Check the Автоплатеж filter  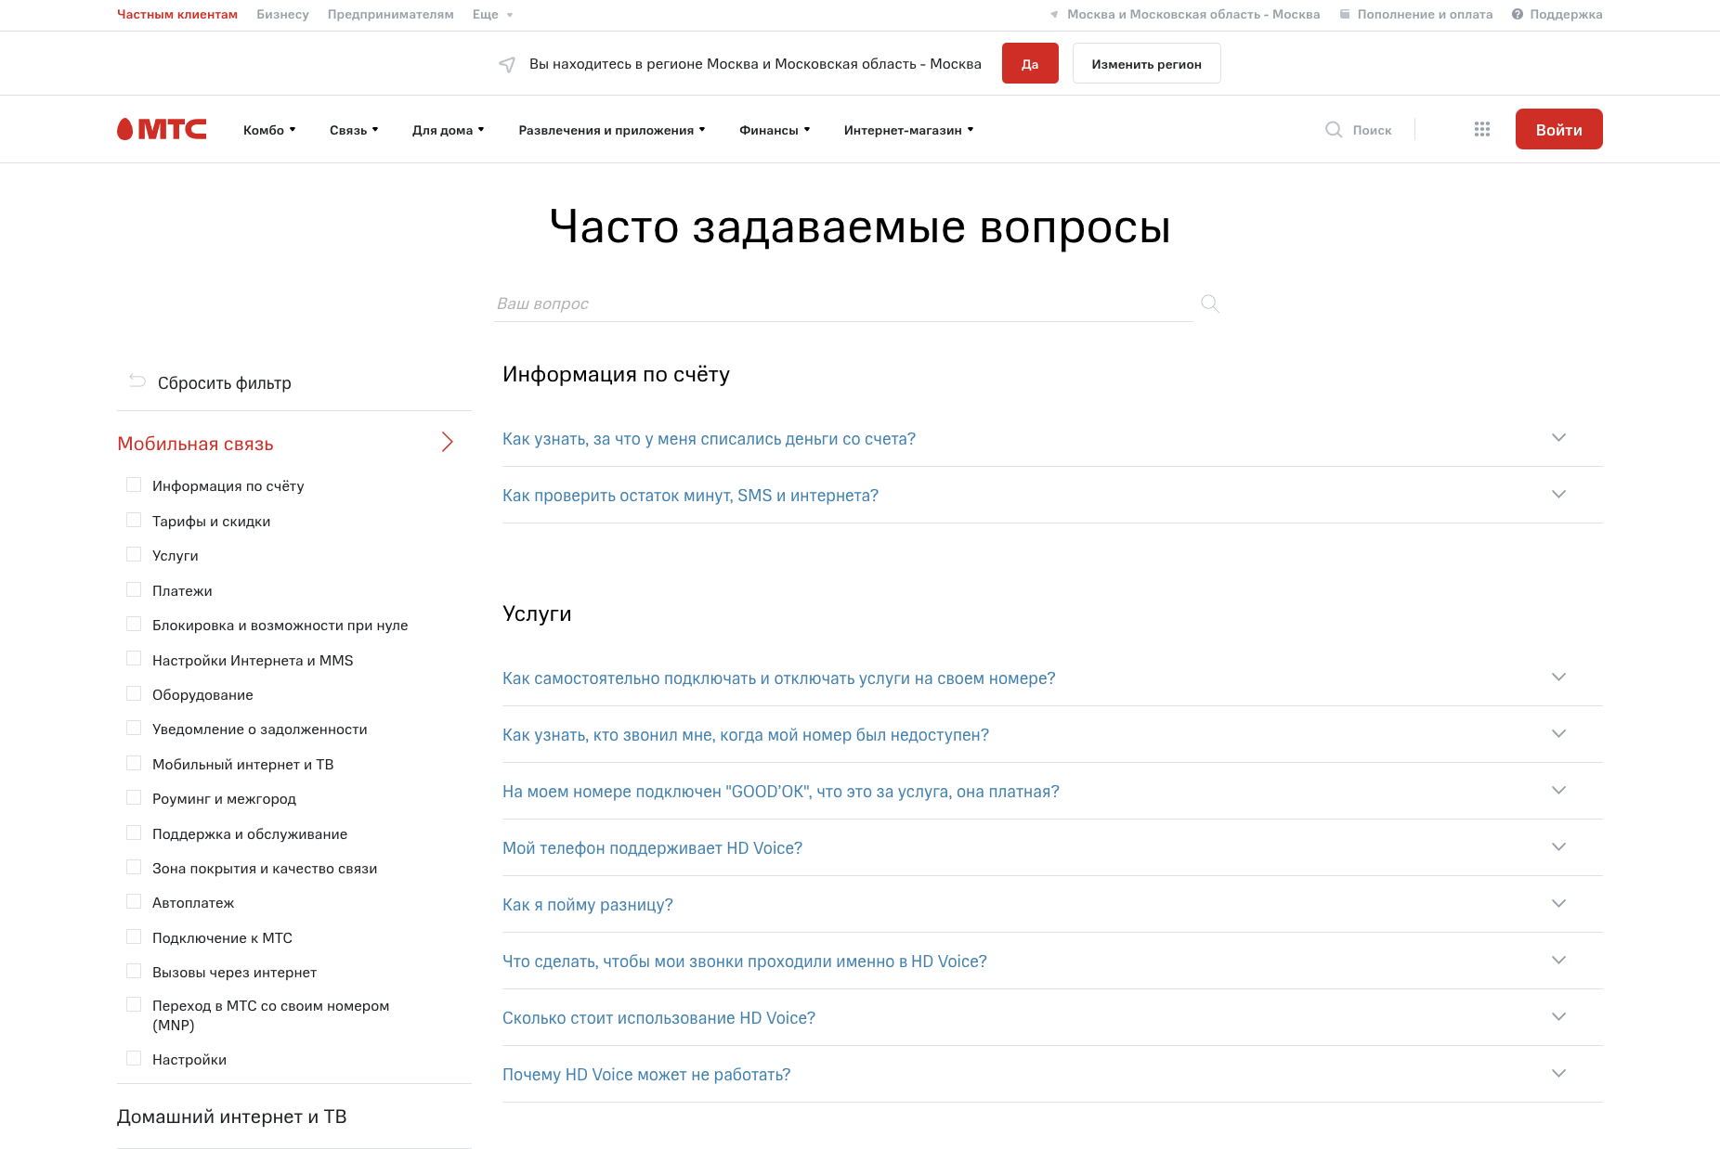134,901
